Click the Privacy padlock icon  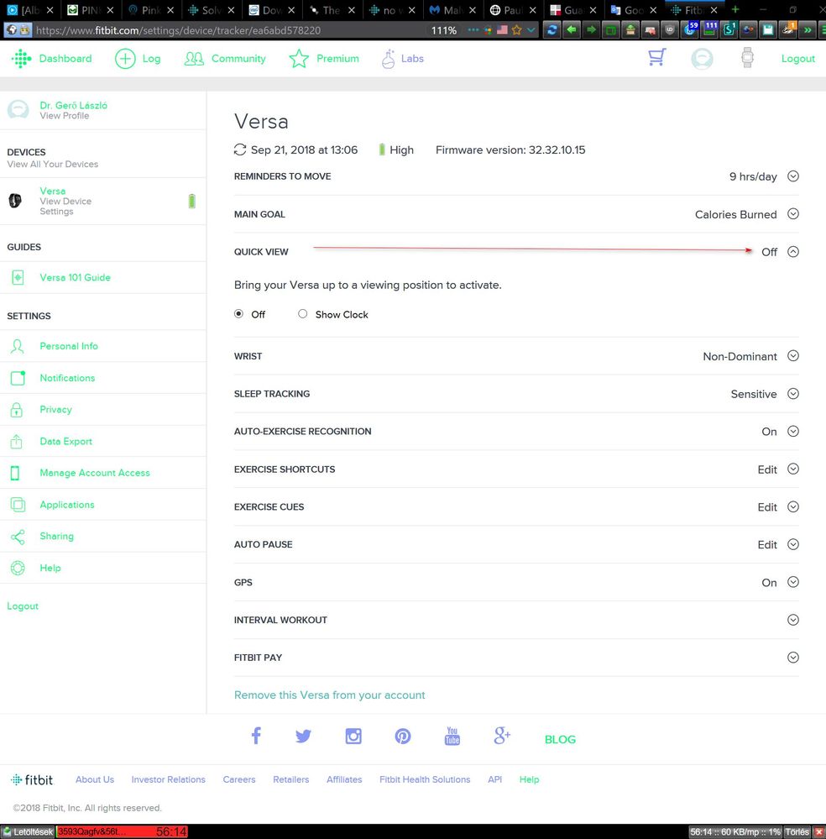click(x=17, y=410)
